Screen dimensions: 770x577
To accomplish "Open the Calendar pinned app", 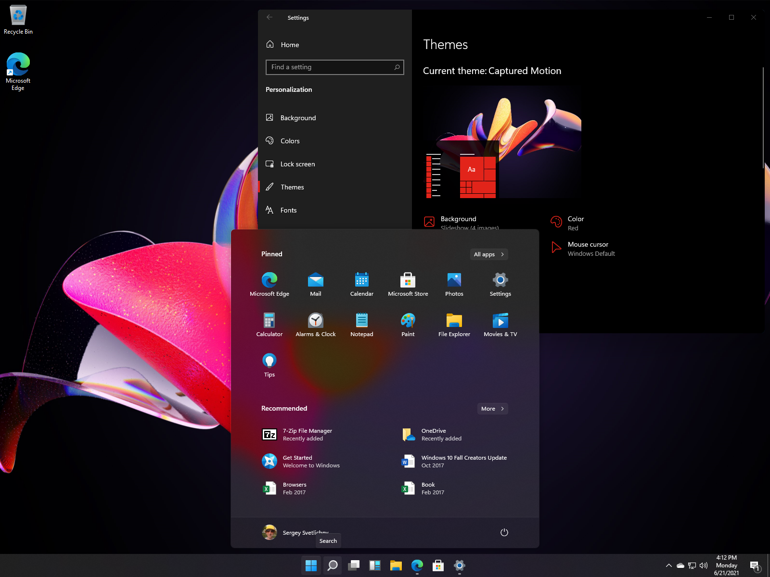I will pyautogui.click(x=362, y=284).
